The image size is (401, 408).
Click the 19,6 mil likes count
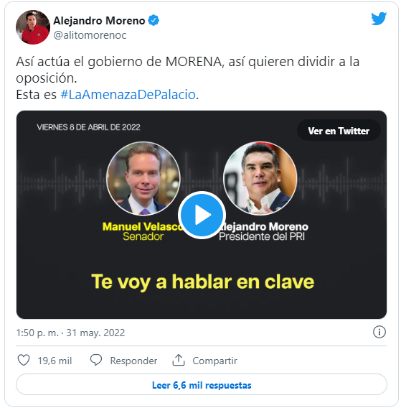point(55,361)
